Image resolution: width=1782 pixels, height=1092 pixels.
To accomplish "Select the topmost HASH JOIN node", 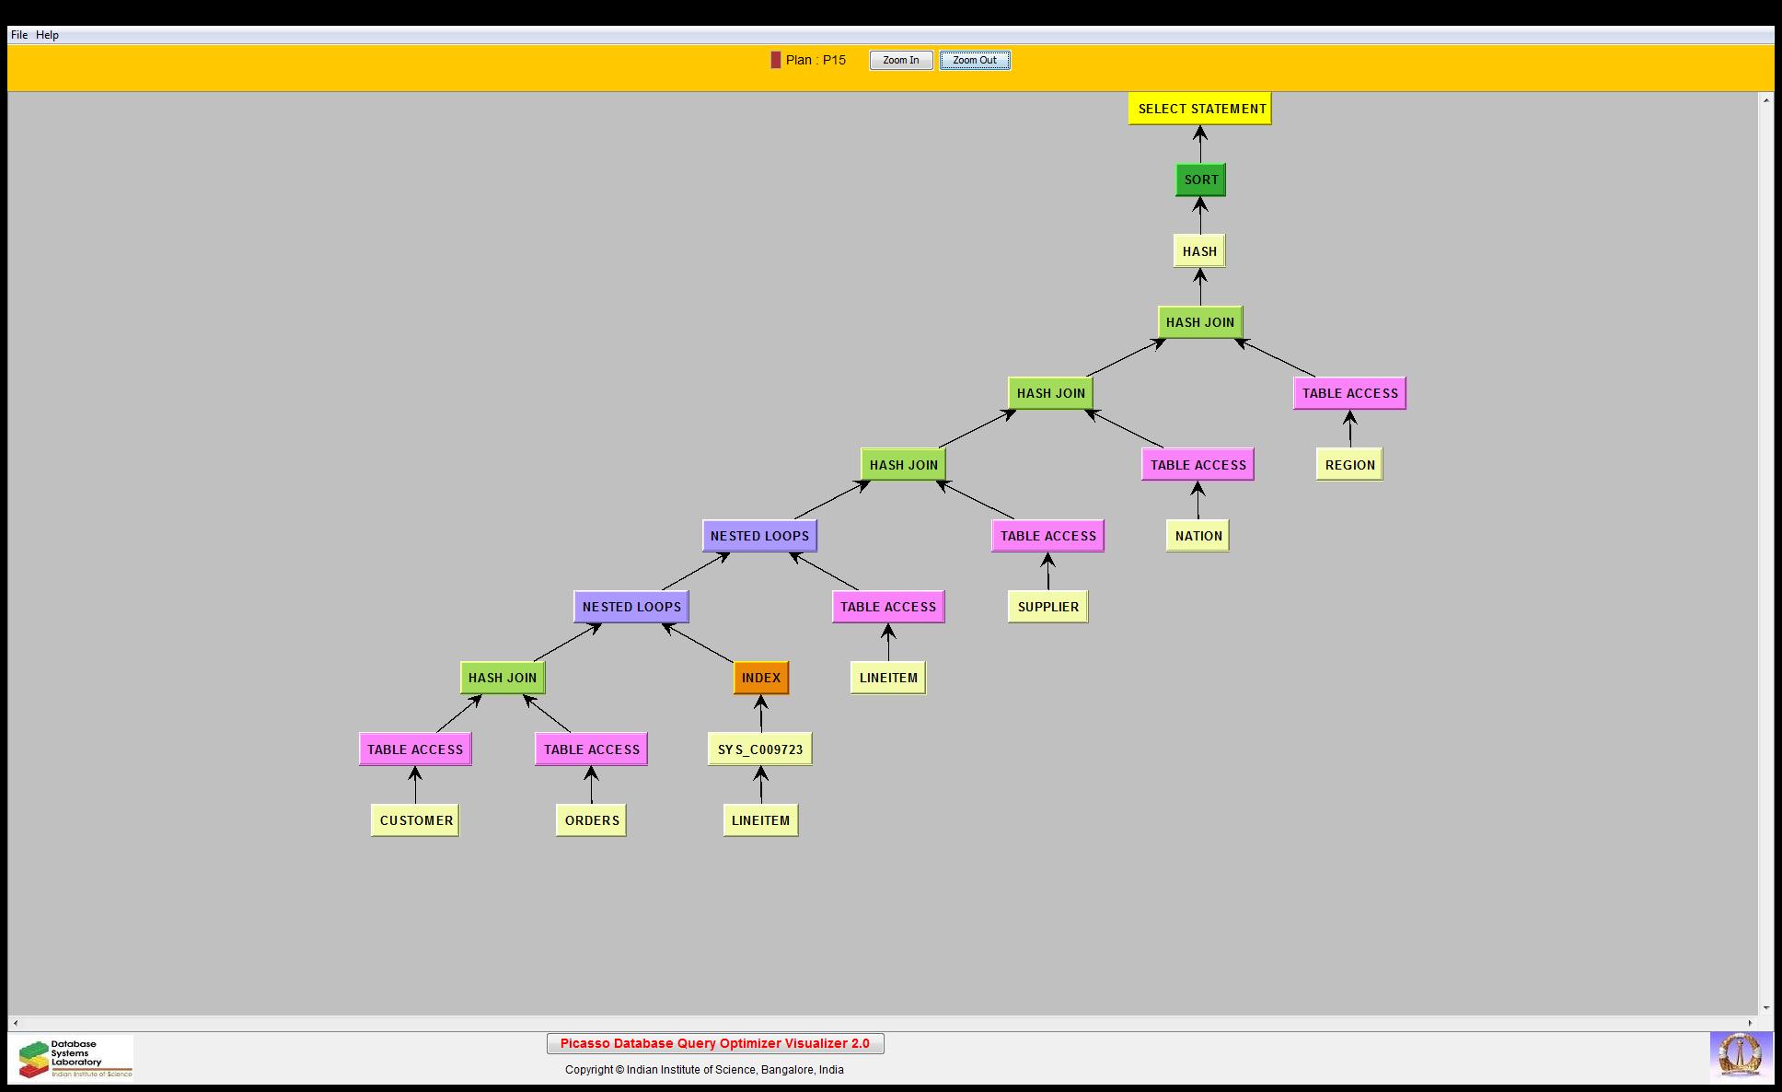I will [1200, 322].
